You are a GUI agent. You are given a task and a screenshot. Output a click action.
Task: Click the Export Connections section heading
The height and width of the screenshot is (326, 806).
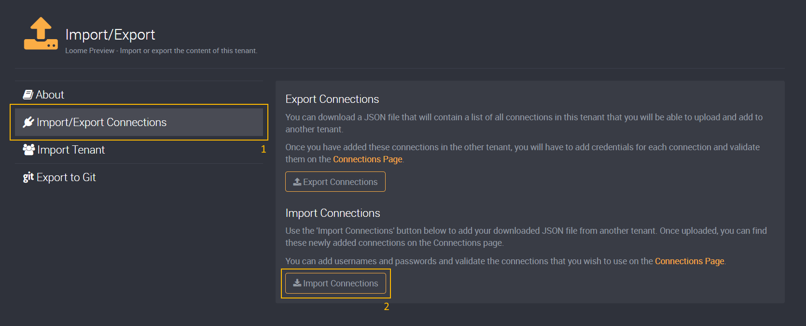[x=332, y=99]
